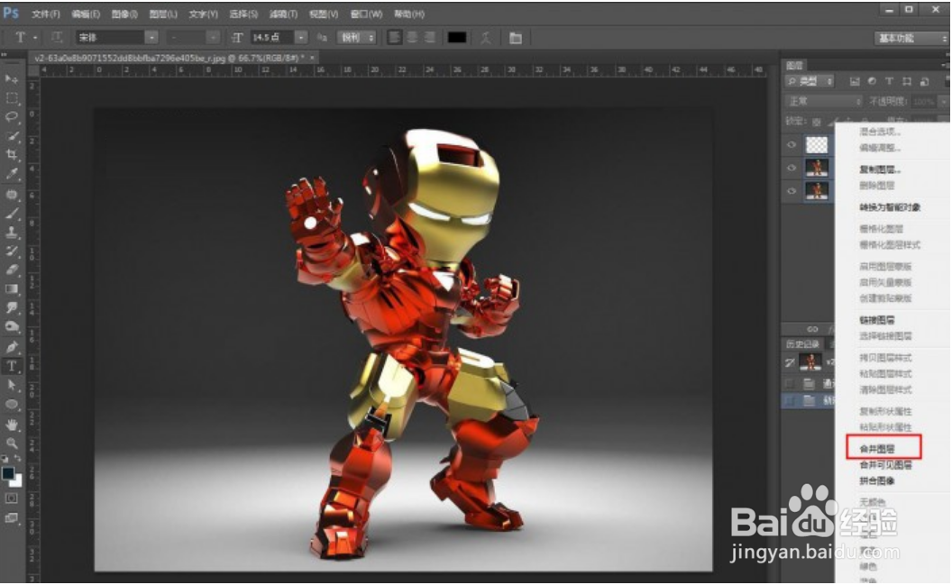Screen dimensions: 952x585
Task: Click adjustment layer filter icon
Action: [x=872, y=81]
